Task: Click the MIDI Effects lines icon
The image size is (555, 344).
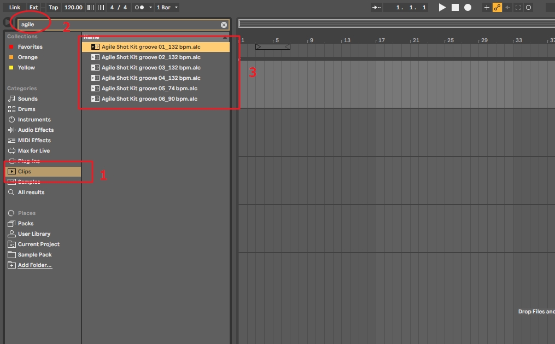Action: tap(11, 140)
